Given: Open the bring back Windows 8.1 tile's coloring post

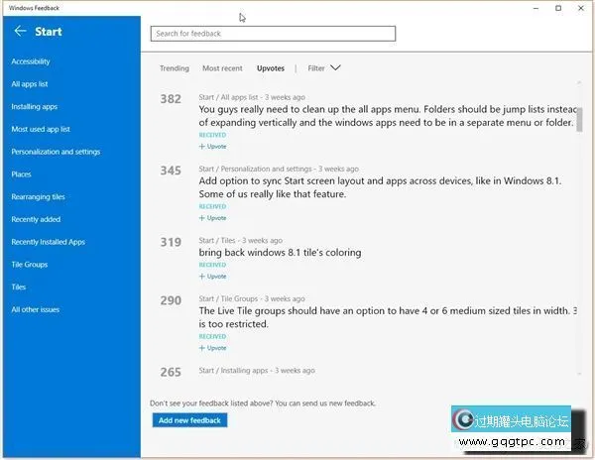Looking at the screenshot, I should pos(280,253).
